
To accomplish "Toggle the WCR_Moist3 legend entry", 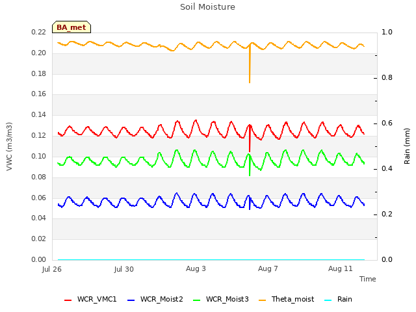I will pyautogui.click(x=221, y=299).
